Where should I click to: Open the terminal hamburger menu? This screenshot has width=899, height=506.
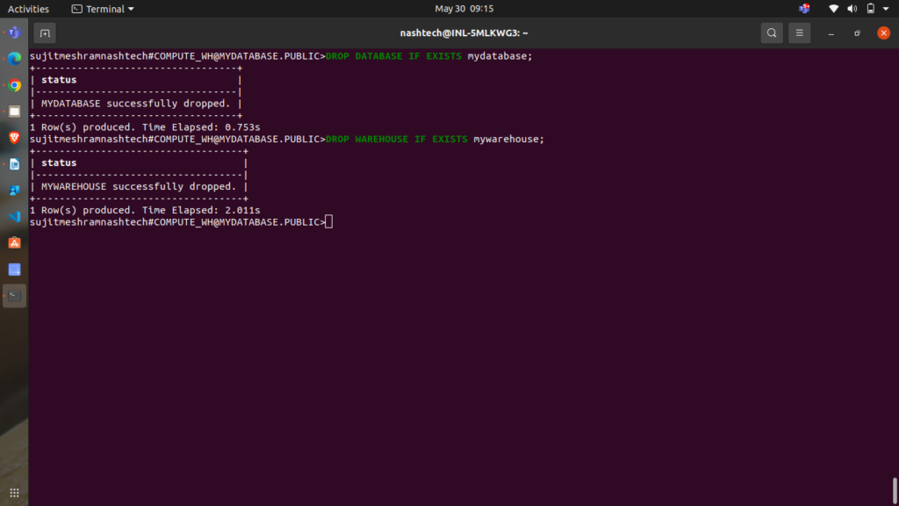pos(799,33)
